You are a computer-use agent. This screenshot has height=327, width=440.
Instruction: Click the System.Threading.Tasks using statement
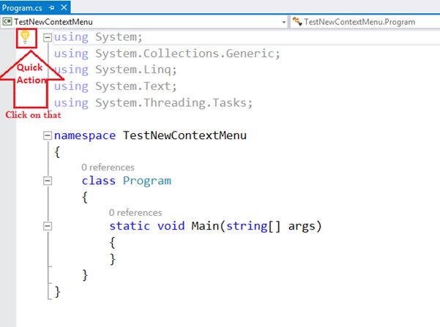(153, 103)
